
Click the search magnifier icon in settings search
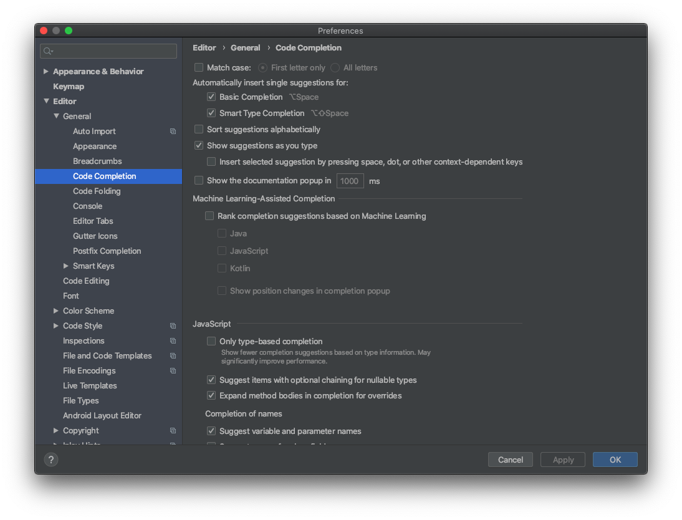tap(48, 51)
